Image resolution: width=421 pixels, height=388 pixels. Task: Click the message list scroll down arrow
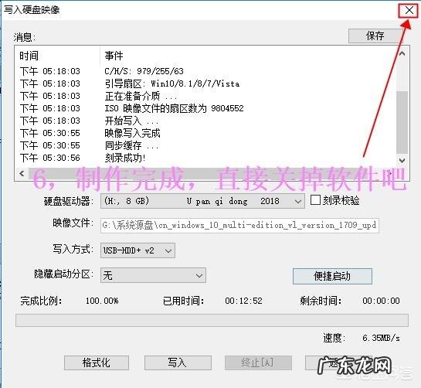pos(402,161)
